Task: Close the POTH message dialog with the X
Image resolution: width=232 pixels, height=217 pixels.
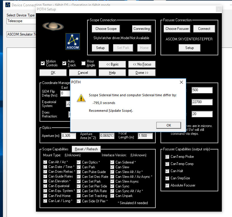Action: click(x=181, y=82)
